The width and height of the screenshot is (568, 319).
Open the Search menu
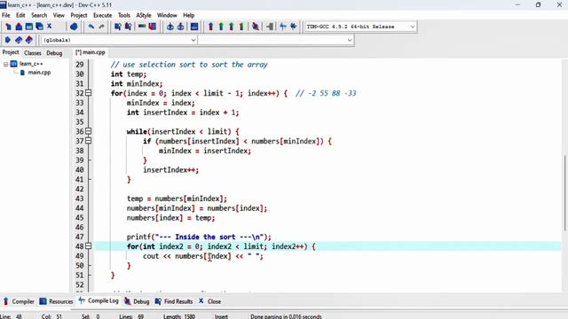click(x=39, y=15)
